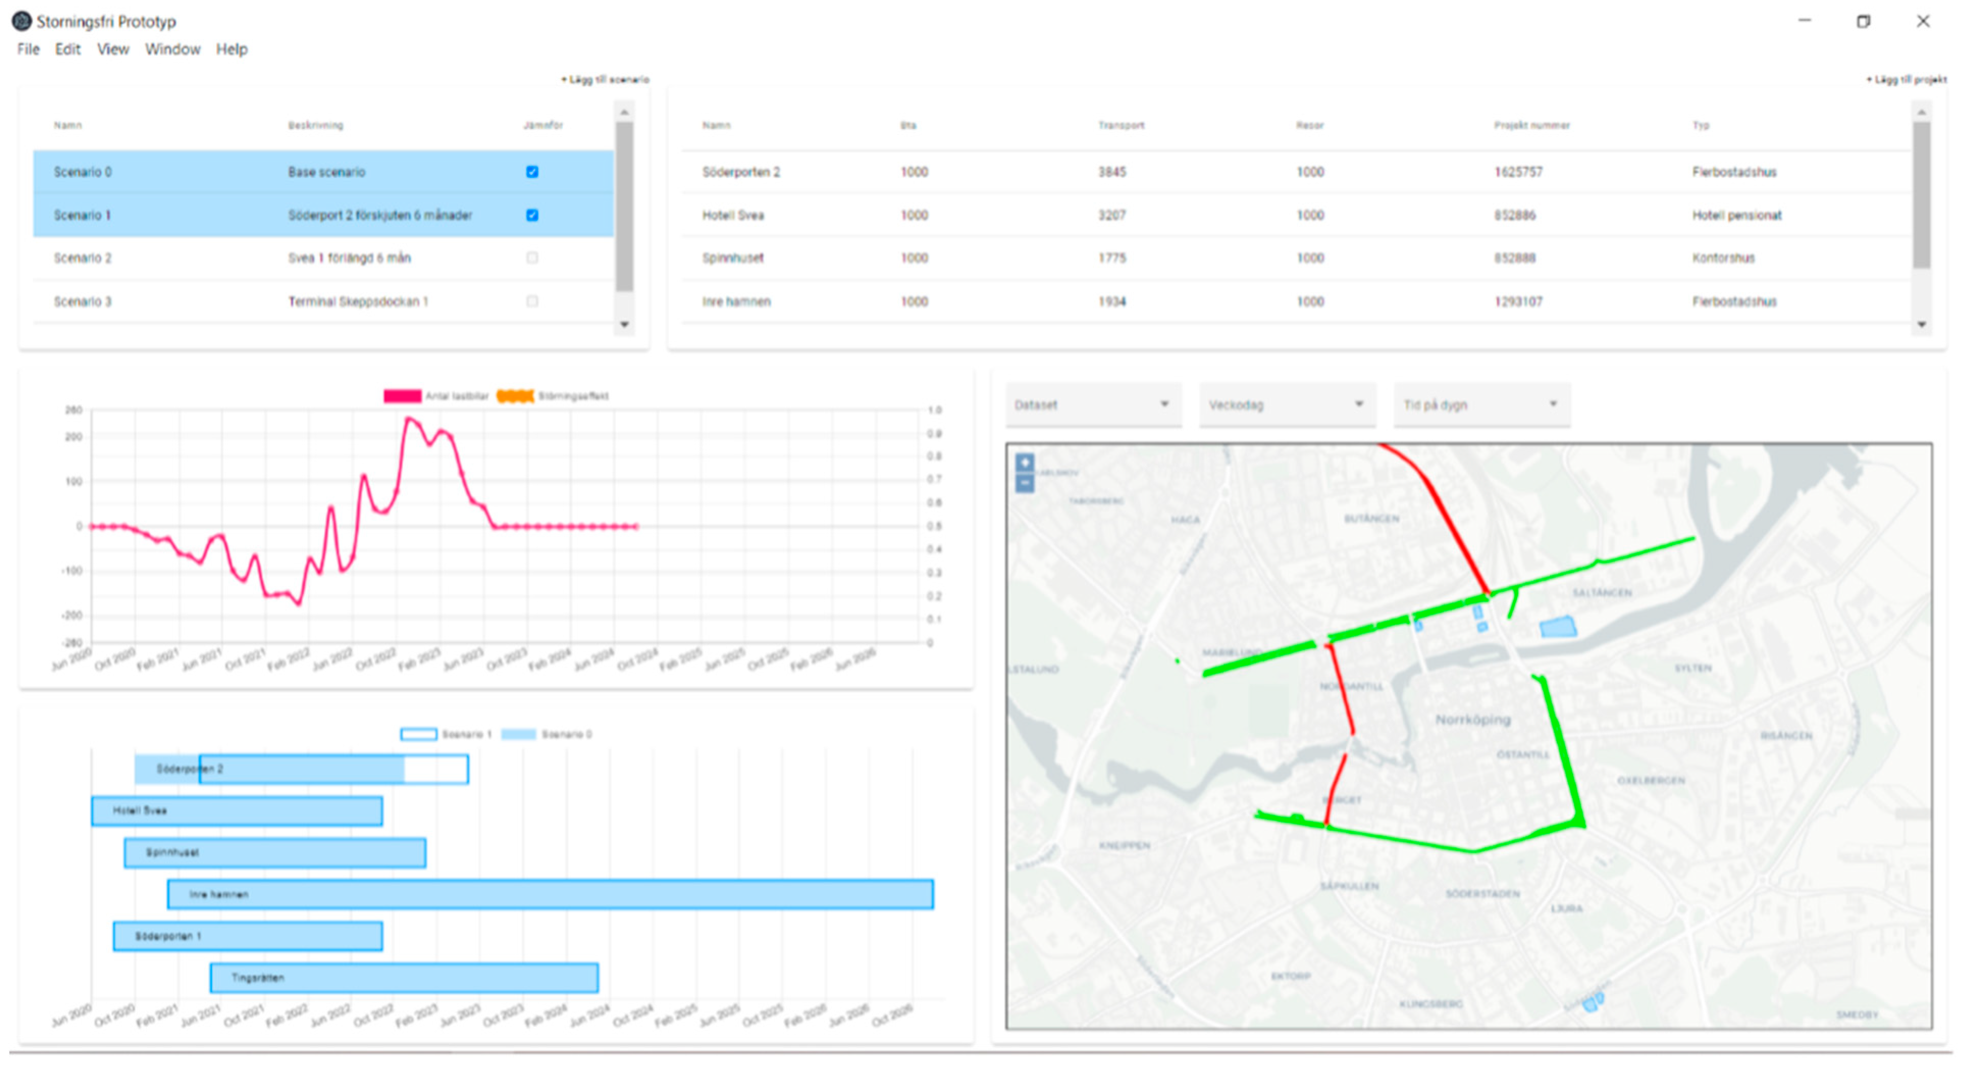Image resolution: width=1962 pixels, height=1065 pixels.
Task: Open the Dataset dropdown
Action: pyautogui.click(x=1092, y=404)
